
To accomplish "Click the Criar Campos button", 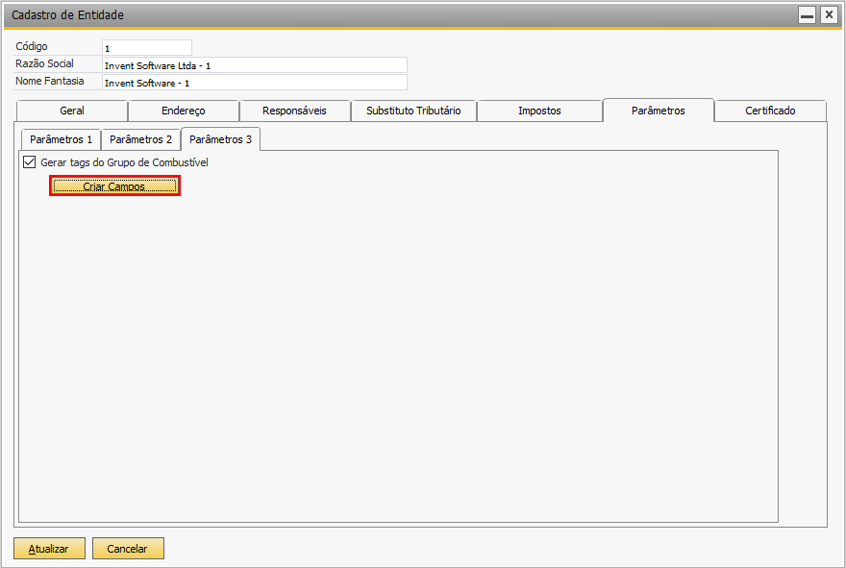I will tap(114, 186).
